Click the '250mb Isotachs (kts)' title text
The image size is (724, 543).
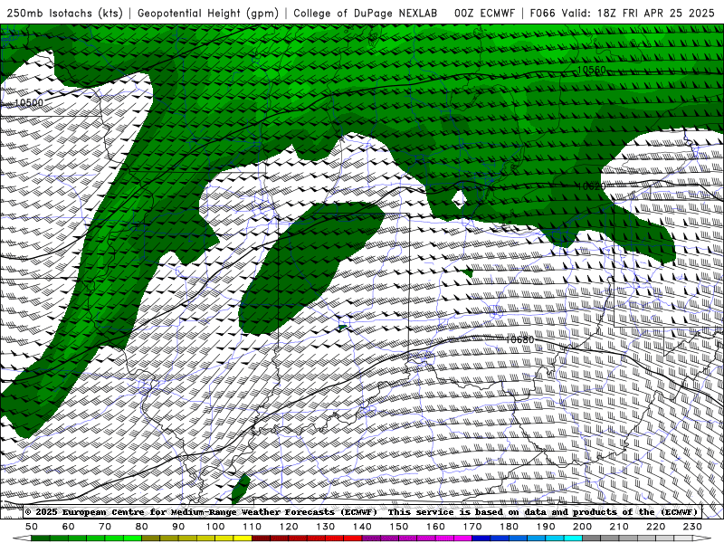tap(64, 13)
